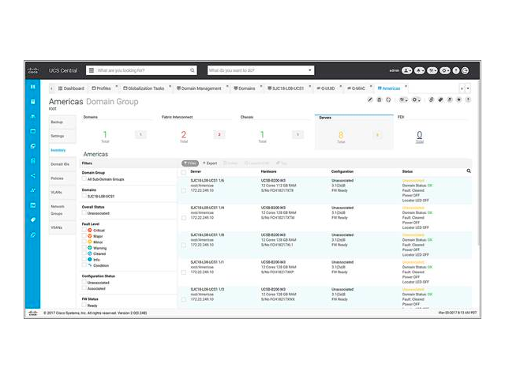Click the logout icon in top header
The height and width of the screenshot is (379, 505).
click(x=465, y=70)
